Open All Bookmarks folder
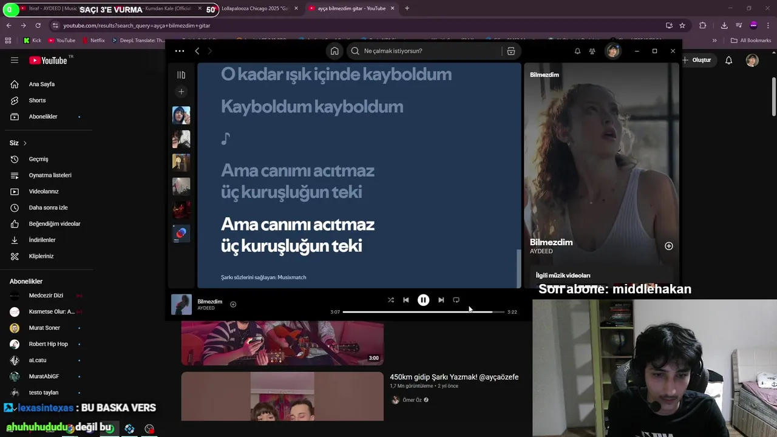Viewport: 777px width, 437px height. (x=751, y=41)
